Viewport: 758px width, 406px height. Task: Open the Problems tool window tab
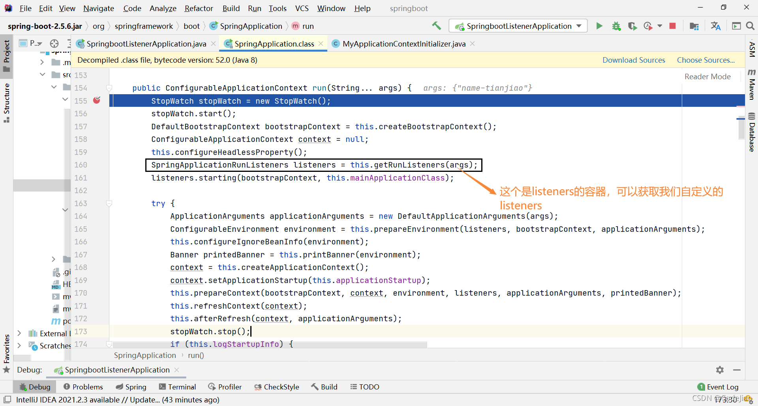click(83, 387)
